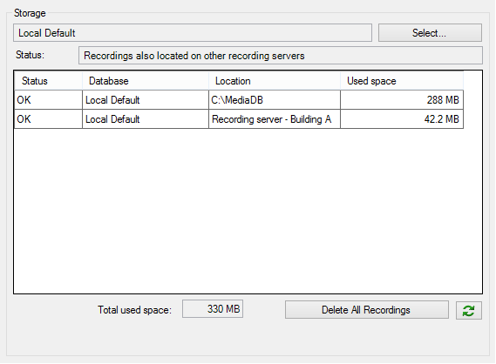Select the C:\MediaDB location row
The width and height of the screenshot is (496, 364).
click(239, 100)
